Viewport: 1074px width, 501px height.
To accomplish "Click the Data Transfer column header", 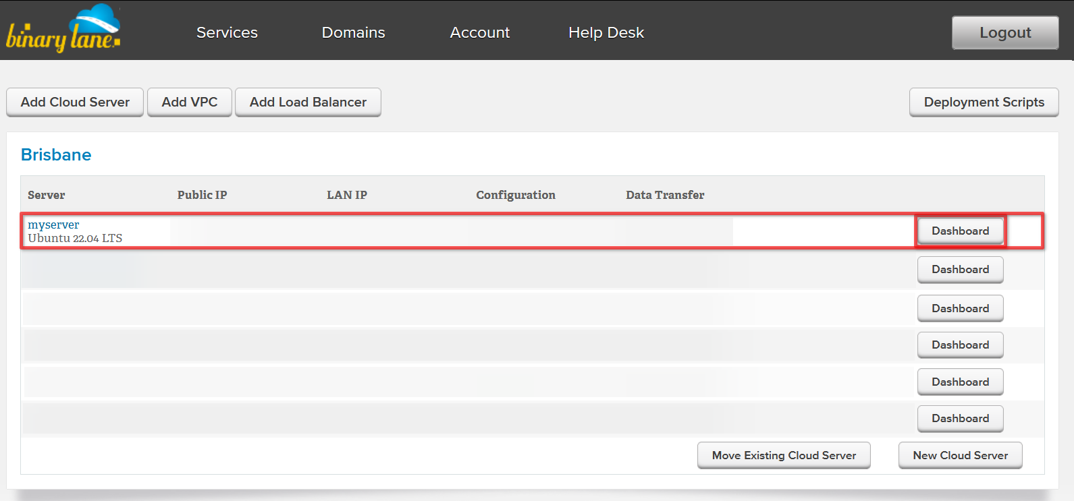I will point(665,195).
